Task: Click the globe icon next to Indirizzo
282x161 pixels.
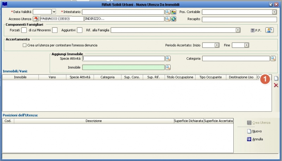Action: 173,19
